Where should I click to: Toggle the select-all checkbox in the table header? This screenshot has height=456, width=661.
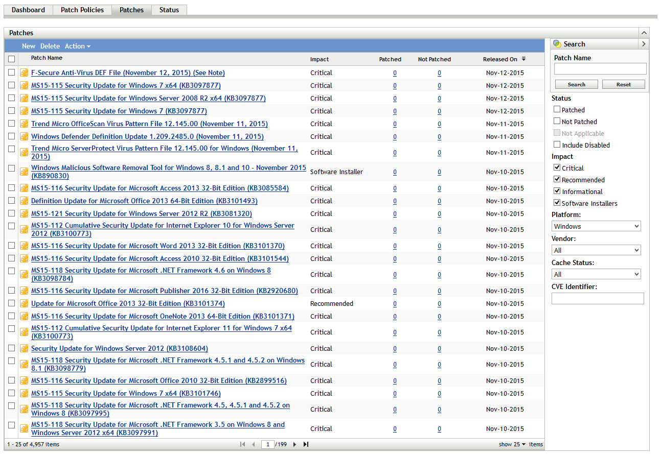tap(12, 59)
